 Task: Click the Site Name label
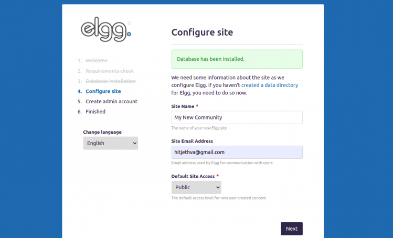(x=183, y=106)
